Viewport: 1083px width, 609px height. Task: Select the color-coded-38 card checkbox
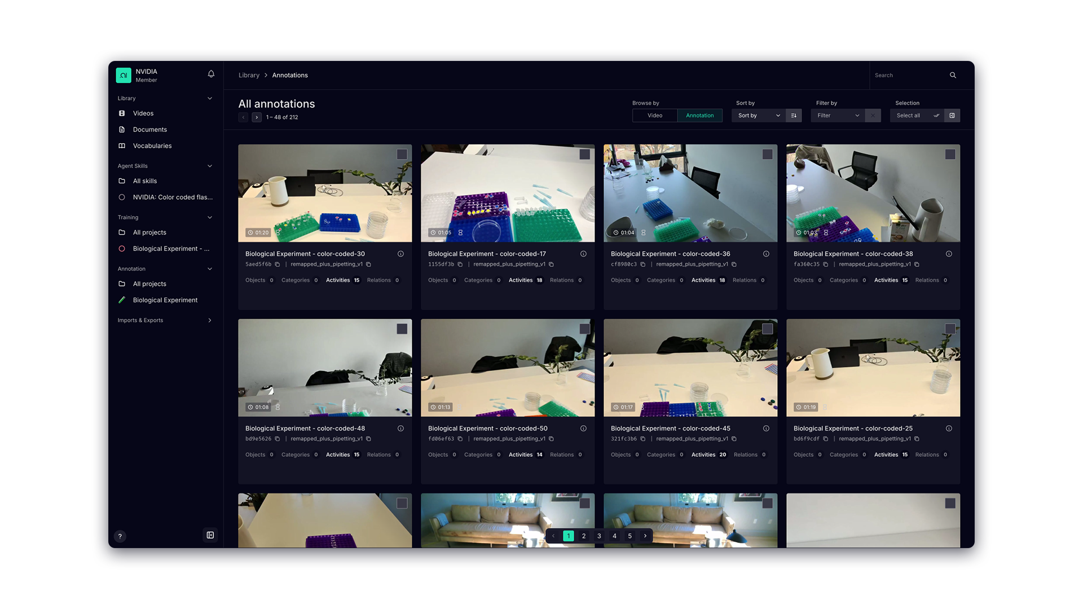point(950,154)
